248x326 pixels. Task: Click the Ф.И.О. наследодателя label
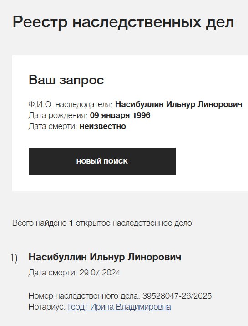[x=71, y=104]
